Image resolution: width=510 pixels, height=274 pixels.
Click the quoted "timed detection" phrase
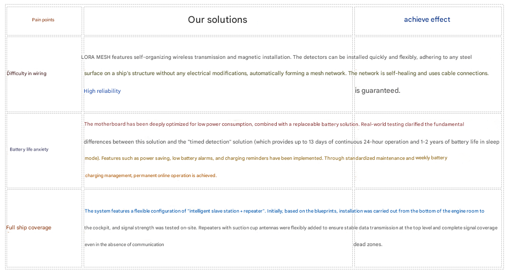tap(209, 142)
